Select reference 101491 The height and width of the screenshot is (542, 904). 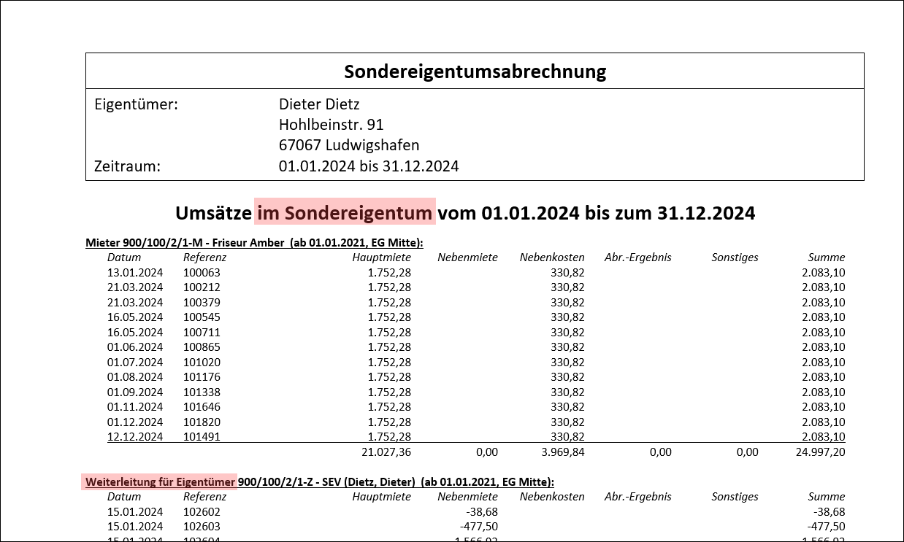(202, 437)
